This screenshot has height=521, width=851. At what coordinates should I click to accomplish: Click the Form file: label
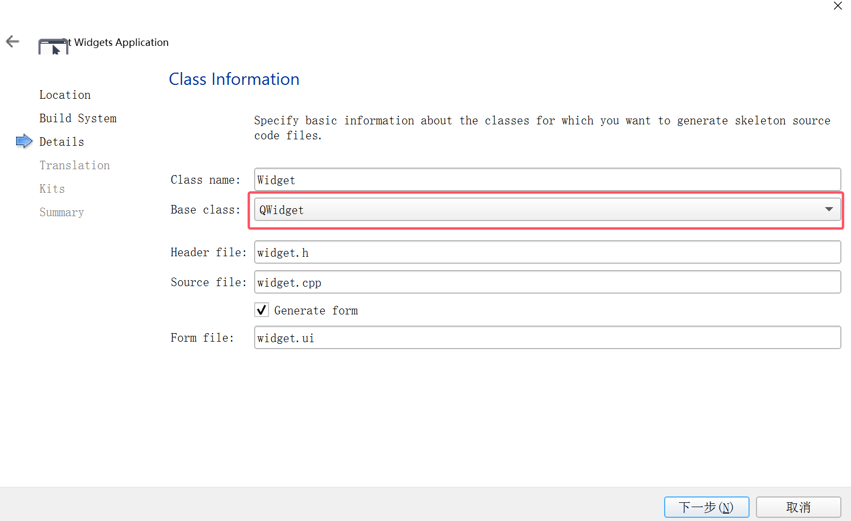(x=202, y=338)
